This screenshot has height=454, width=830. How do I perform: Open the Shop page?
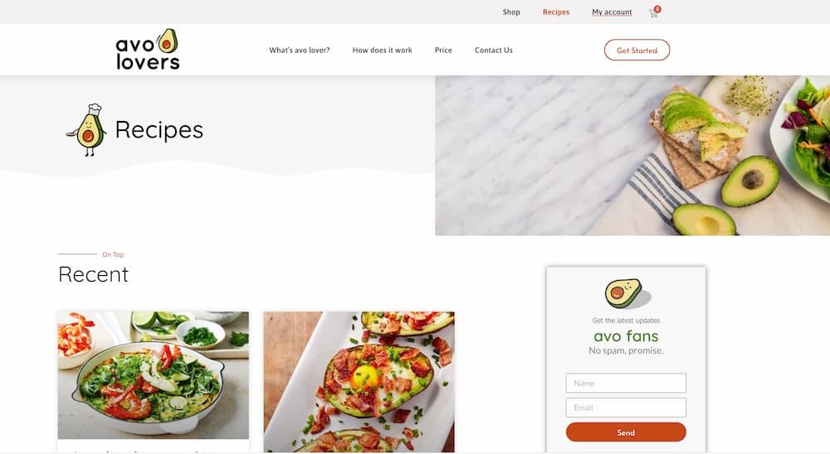pos(511,12)
